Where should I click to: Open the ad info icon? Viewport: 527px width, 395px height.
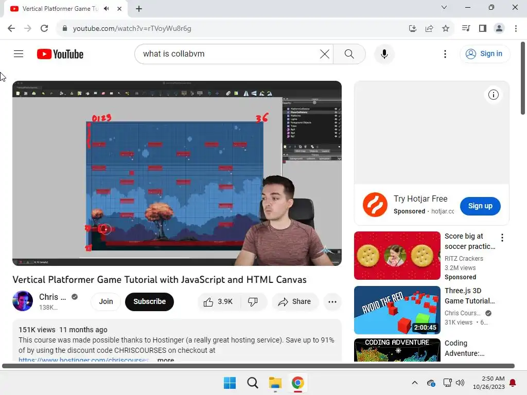click(493, 95)
